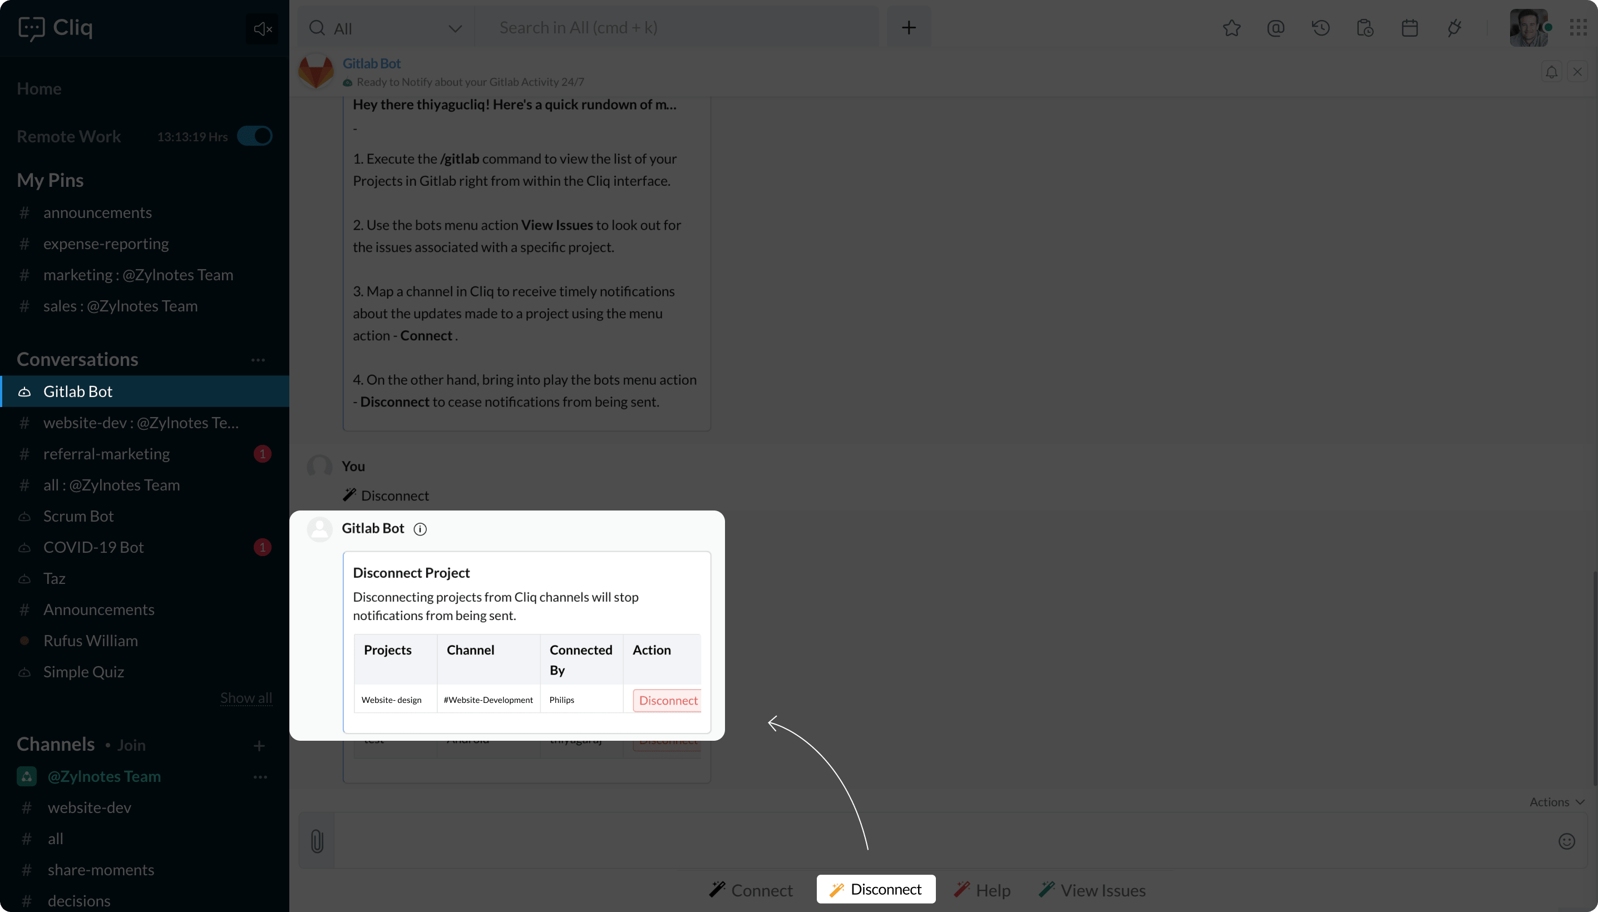Add a new channel with plus icon
This screenshot has width=1598, height=912.
[x=259, y=745]
